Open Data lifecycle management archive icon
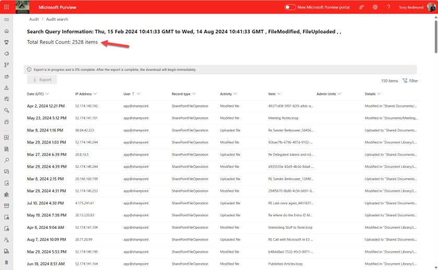The width and height of the screenshot is (438, 270). pyautogui.click(x=6, y=206)
